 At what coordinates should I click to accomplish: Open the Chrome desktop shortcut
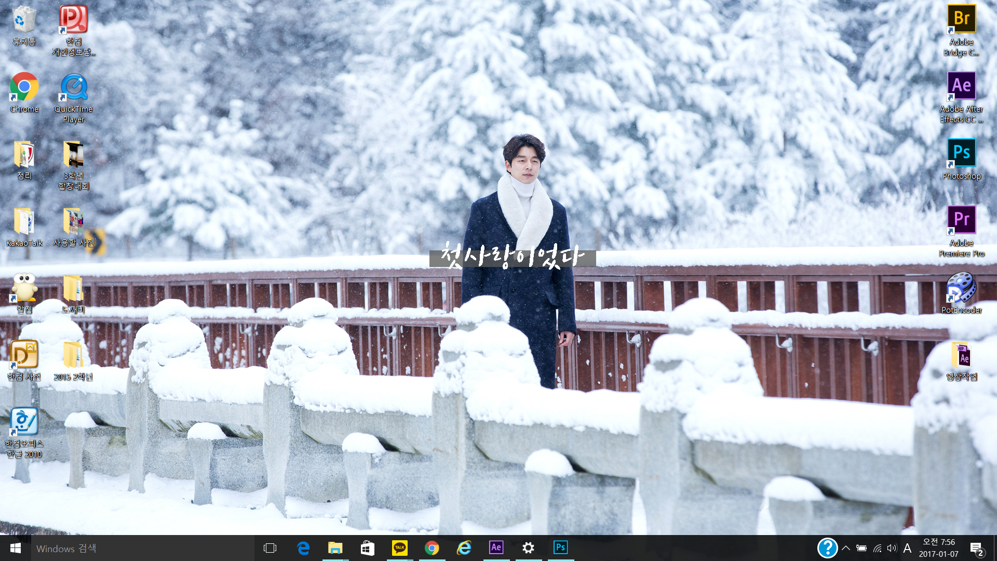tap(24, 87)
